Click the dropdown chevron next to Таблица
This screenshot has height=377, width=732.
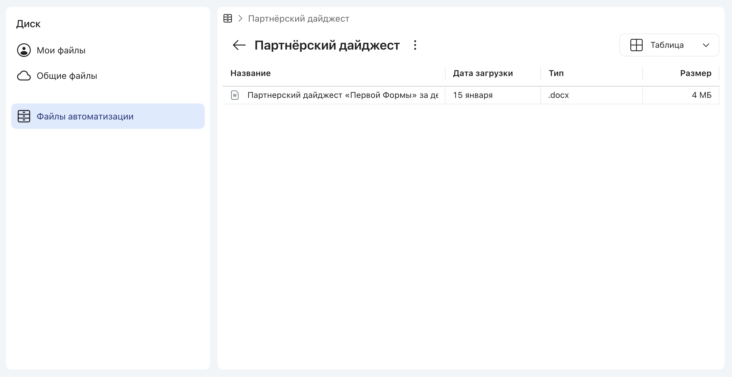[x=706, y=46]
